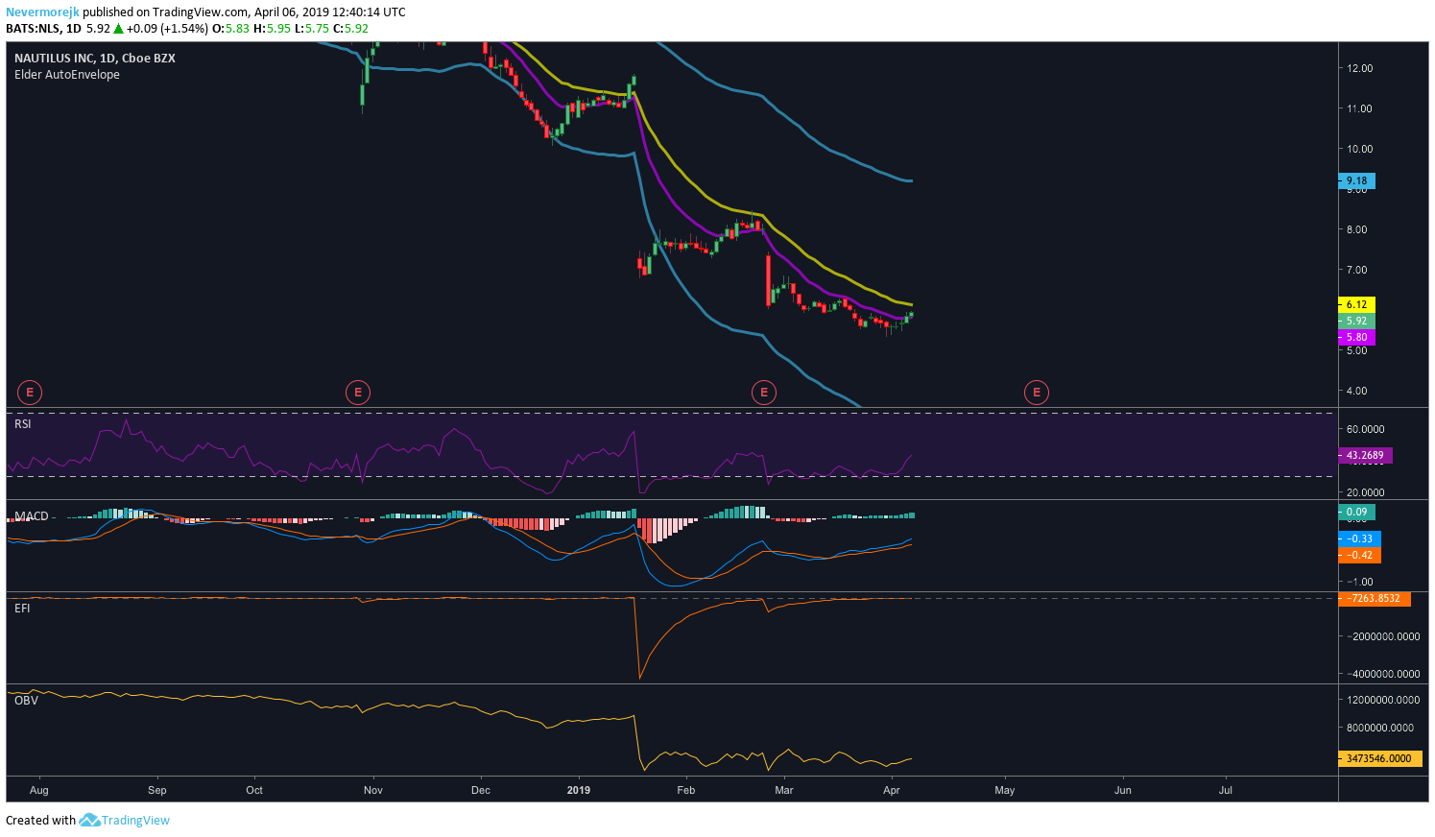Image resolution: width=1435 pixels, height=837 pixels.
Task: Click the May label on the time axis
Action: [x=1005, y=790]
